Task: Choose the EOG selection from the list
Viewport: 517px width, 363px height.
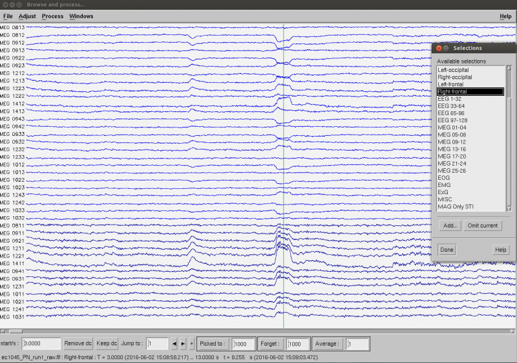Action: [x=444, y=177]
